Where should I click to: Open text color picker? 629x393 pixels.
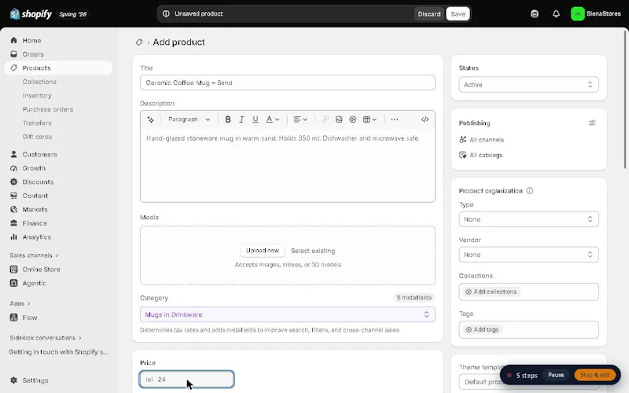[x=272, y=119]
